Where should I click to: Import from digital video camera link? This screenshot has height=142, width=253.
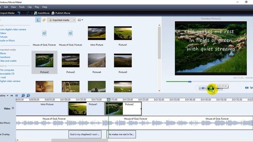(x=13, y=30)
